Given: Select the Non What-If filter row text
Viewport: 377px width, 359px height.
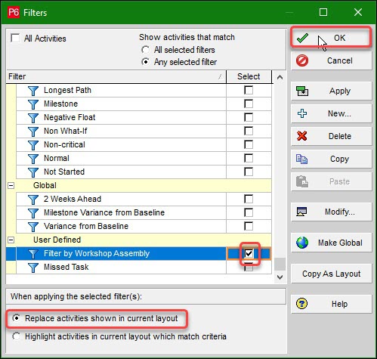Looking at the screenshot, I should pos(66,131).
